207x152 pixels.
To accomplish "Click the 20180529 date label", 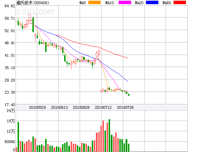I will coord(37,107).
